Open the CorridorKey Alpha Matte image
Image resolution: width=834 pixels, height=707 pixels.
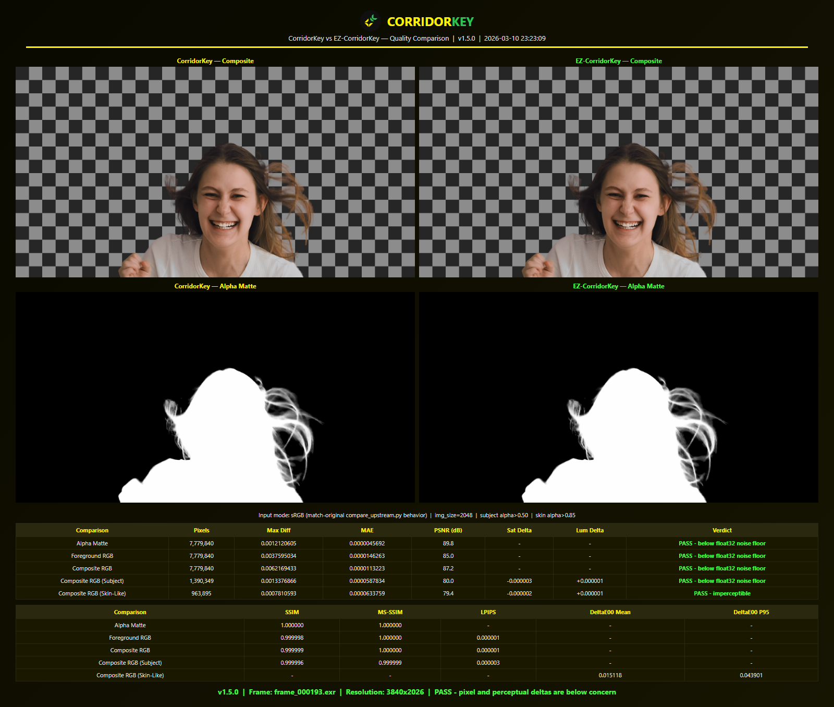(x=215, y=397)
